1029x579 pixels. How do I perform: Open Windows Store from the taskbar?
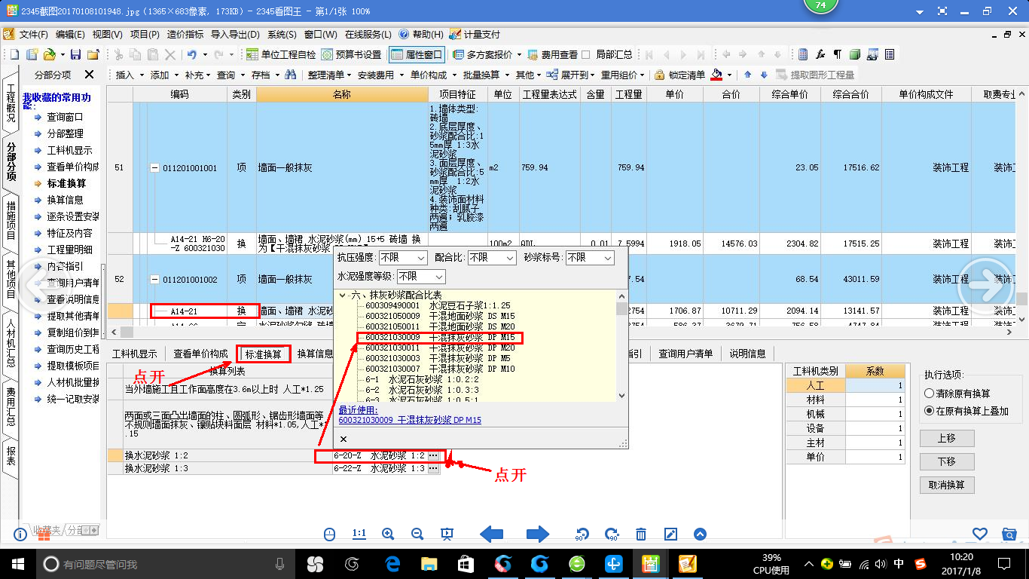click(466, 563)
